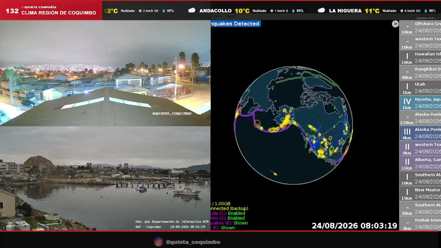Click the ANDACOLLO city name
Viewport: 441px width, 248px height.
215,11
